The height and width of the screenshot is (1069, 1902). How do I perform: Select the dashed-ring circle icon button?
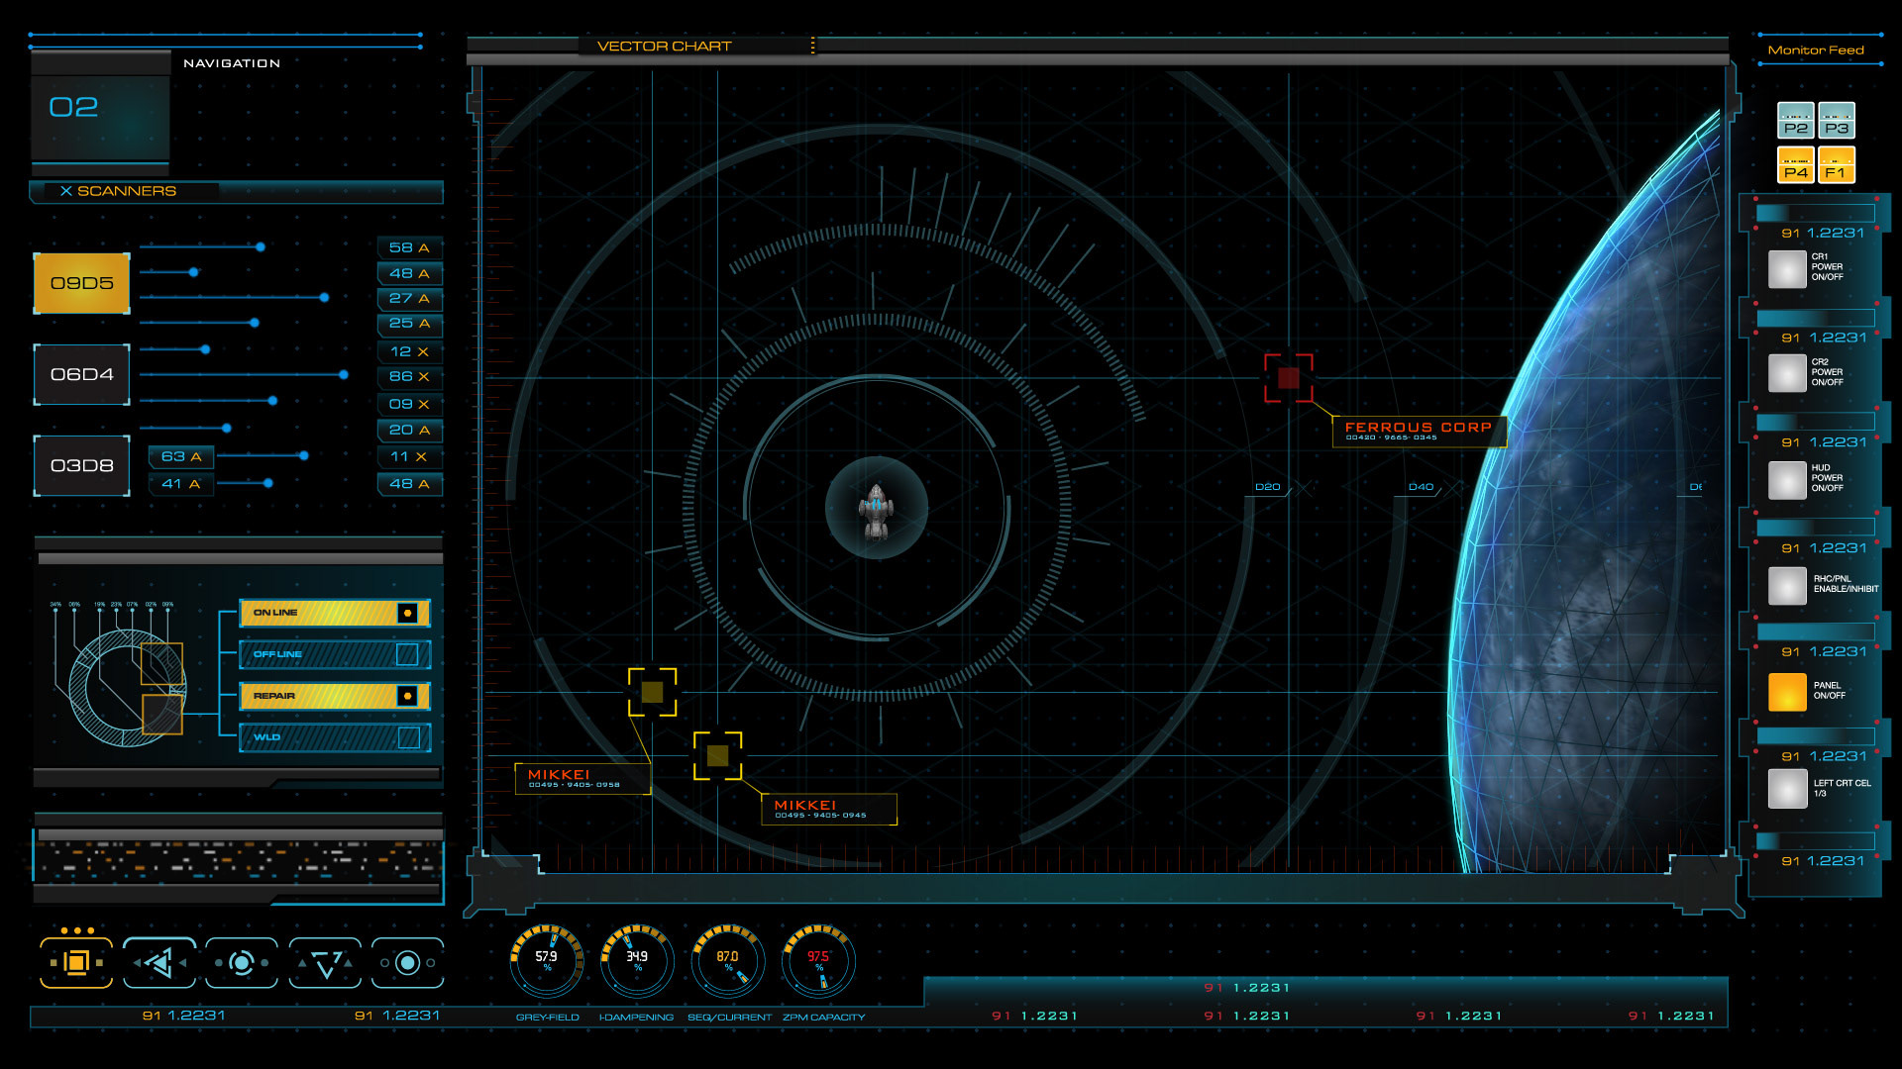[x=242, y=962]
